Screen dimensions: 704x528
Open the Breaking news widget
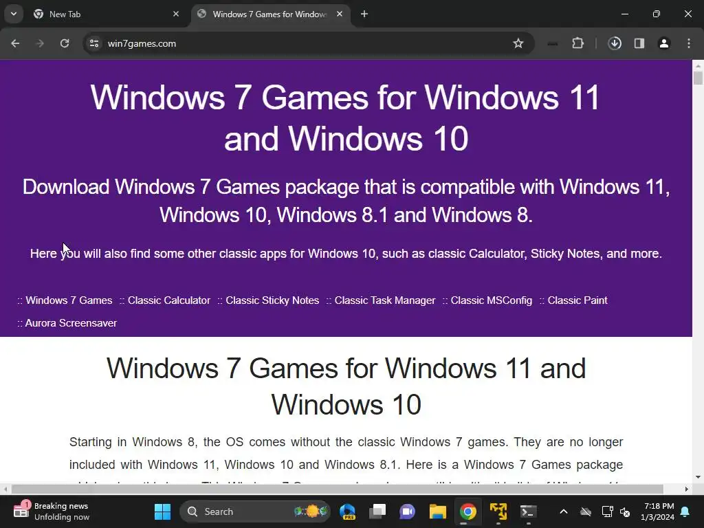tap(52, 511)
